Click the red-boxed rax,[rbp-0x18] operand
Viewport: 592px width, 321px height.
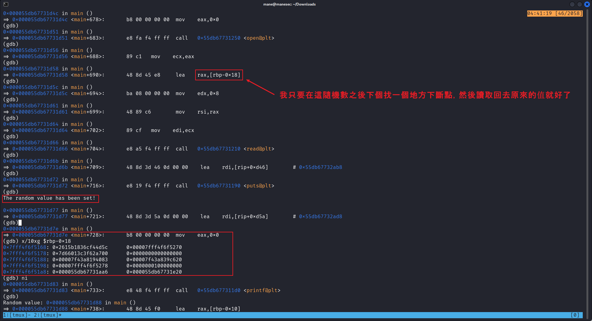[x=219, y=75]
